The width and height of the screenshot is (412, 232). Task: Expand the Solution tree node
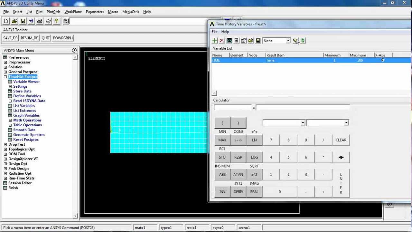coord(5,67)
